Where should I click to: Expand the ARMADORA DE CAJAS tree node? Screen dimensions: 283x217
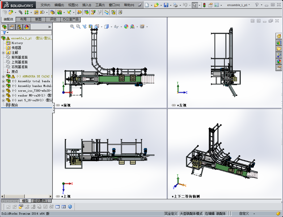[3, 77]
